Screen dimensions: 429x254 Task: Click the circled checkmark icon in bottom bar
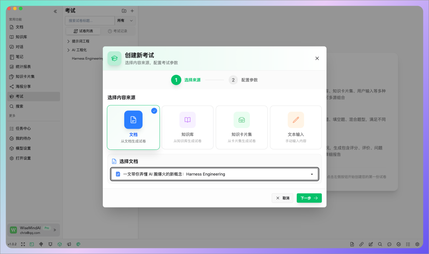pyautogui.click(x=399, y=244)
